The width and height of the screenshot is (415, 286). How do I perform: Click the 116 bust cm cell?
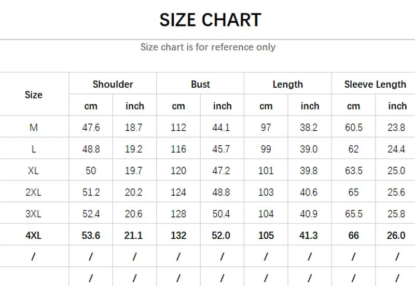click(178, 149)
